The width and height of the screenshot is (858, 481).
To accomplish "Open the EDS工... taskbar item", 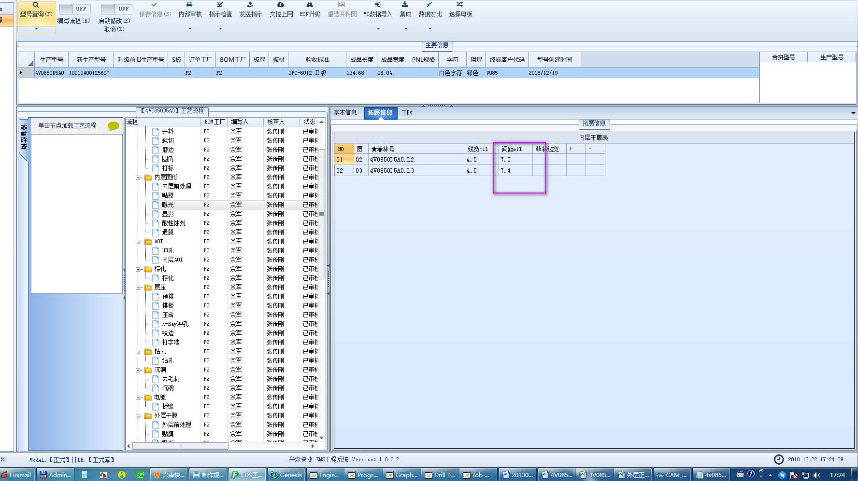I will click(247, 475).
